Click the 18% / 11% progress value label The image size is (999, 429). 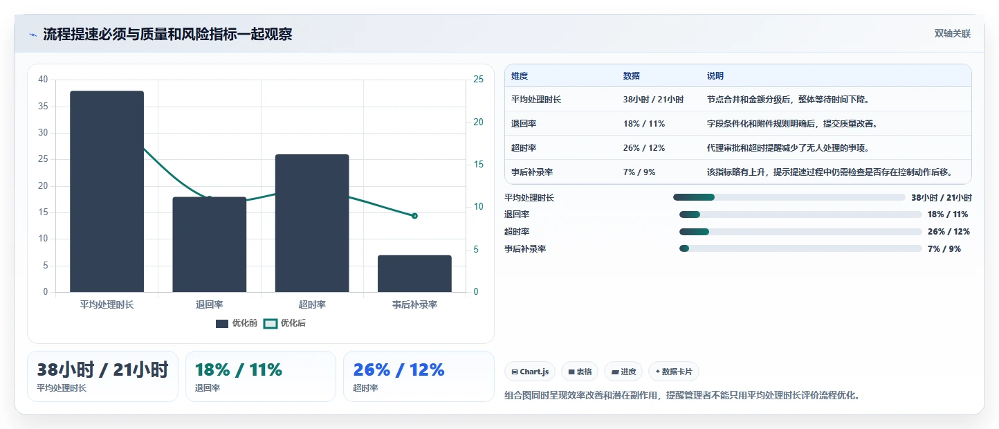948,214
